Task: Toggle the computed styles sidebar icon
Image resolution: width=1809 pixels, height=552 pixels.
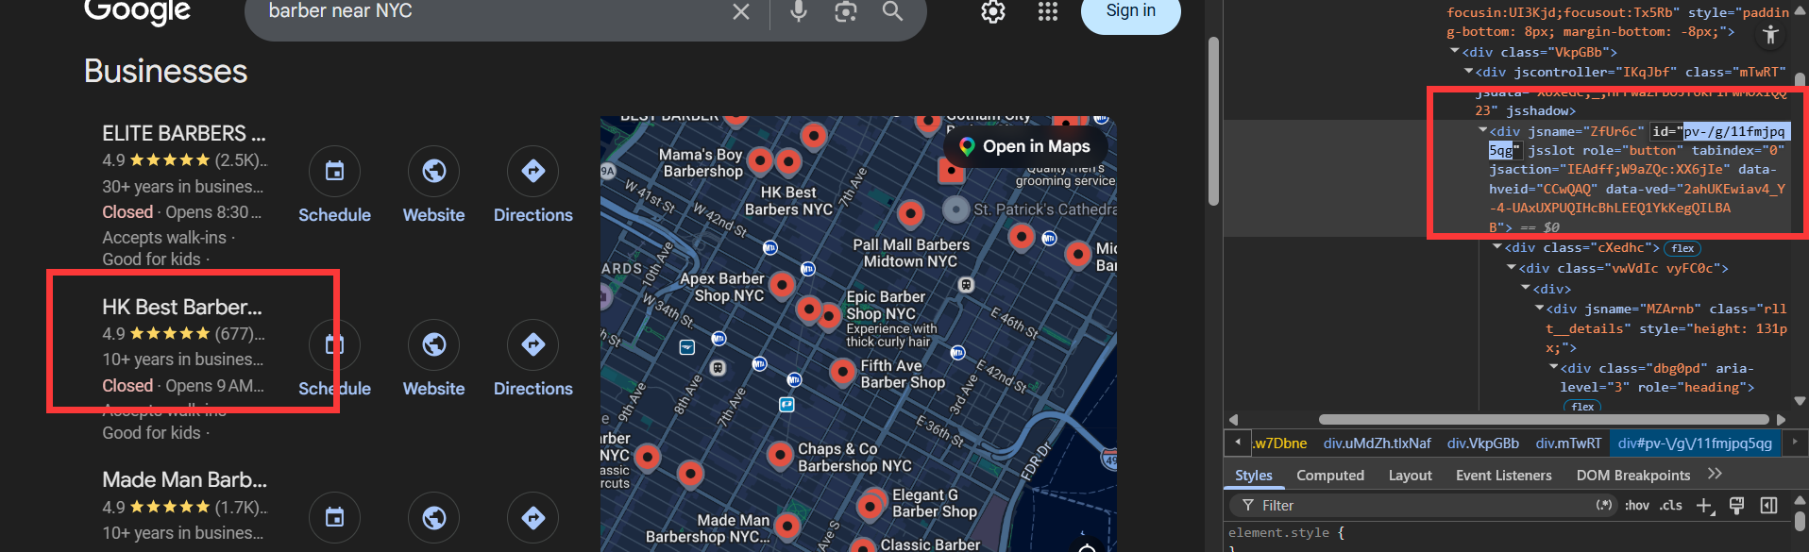Action: (x=1768, y=506)
